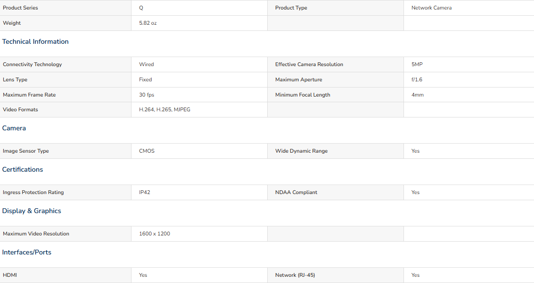The image size is (534, 283).
Task: Select the Wide Dynamic Range label
Action: (x=302, y=151)
